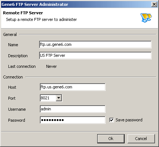Click inside the Port value 8021
Screen dimensions: 159x147
coord(48,98)
